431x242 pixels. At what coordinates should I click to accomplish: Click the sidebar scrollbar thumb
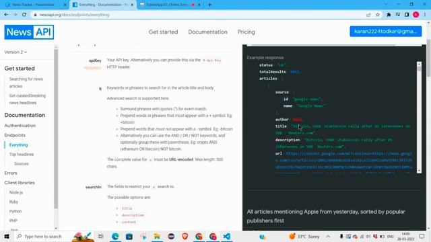[56, 129]
